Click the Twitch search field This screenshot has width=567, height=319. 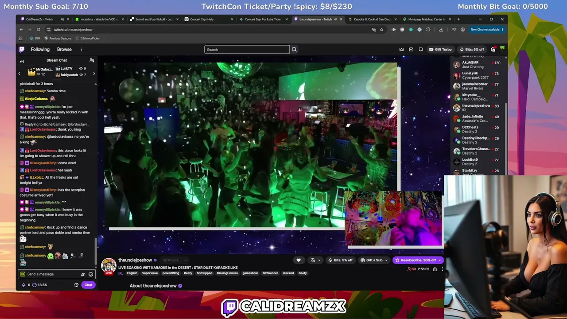point(247,50)
